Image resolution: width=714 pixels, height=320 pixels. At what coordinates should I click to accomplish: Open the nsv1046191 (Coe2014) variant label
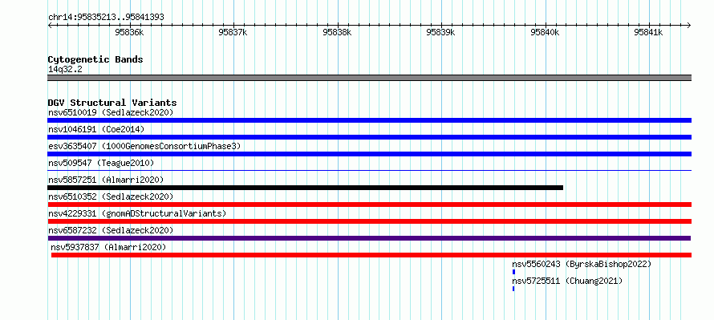(96, 129)
